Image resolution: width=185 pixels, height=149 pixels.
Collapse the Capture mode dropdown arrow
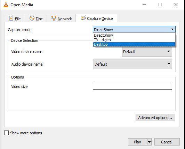tap(172, 29)
